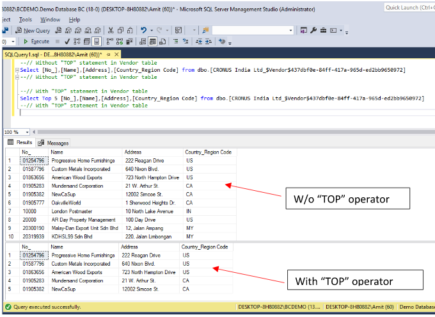Select Results to Text output mode

click(143, 42)
